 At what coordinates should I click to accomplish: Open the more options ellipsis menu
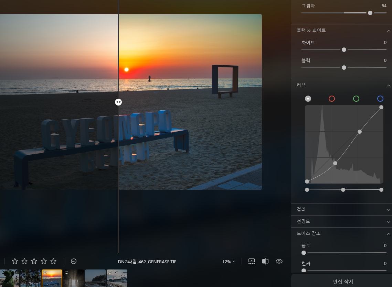[x=74, y=261]
